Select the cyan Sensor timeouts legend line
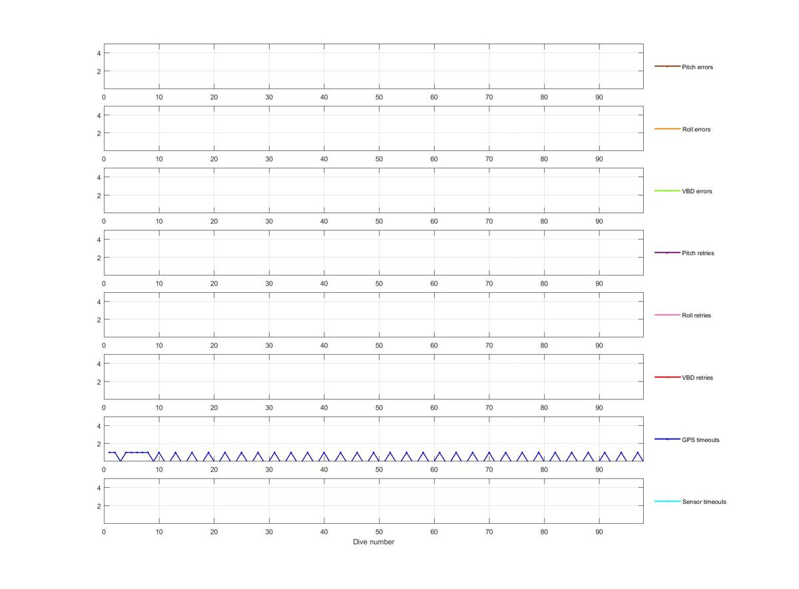 667,501
